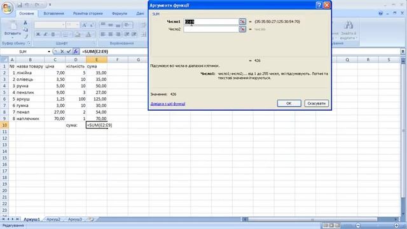This screenshot has height=229, width=407.
Task: Switch to the Вставлення ribbon tab
Action: pos(53,13)
